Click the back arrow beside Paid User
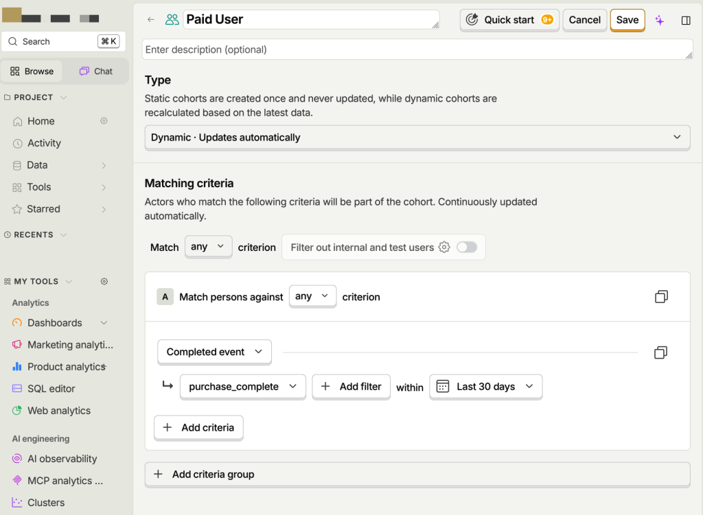Image resolution: width=703 pixels, height=515 pixels. pyautogui.click(x=150, y=20)
